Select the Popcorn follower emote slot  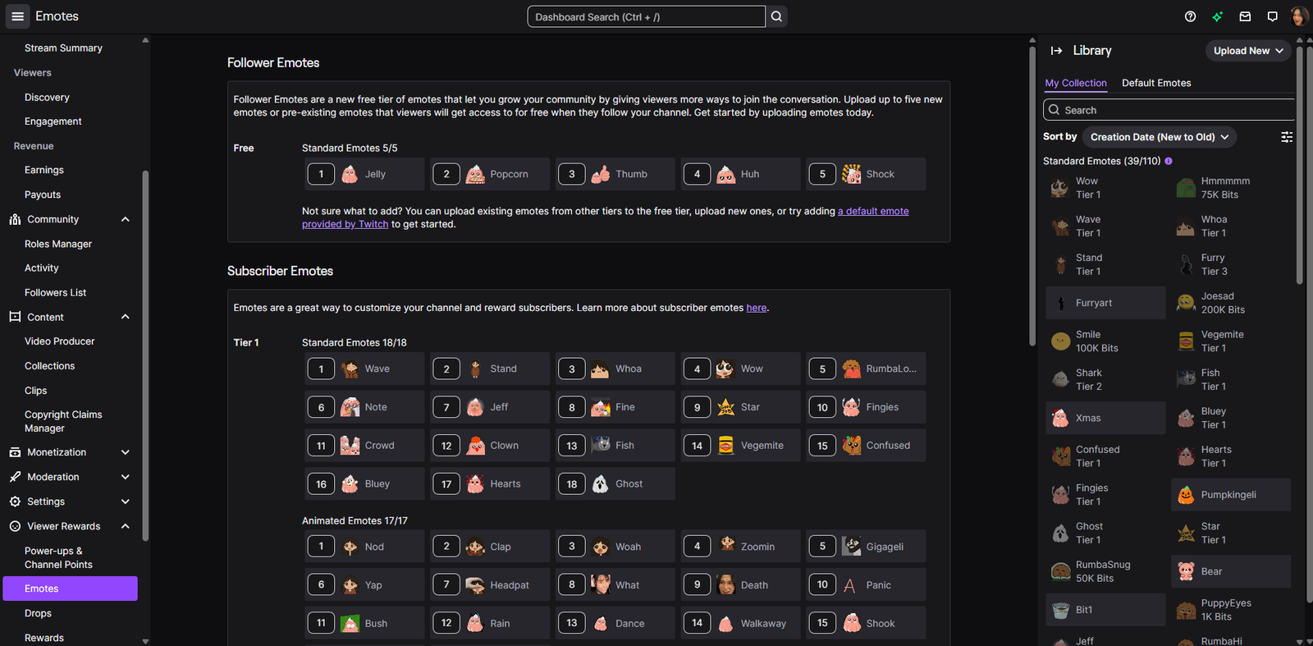click(x=490, y=174)
